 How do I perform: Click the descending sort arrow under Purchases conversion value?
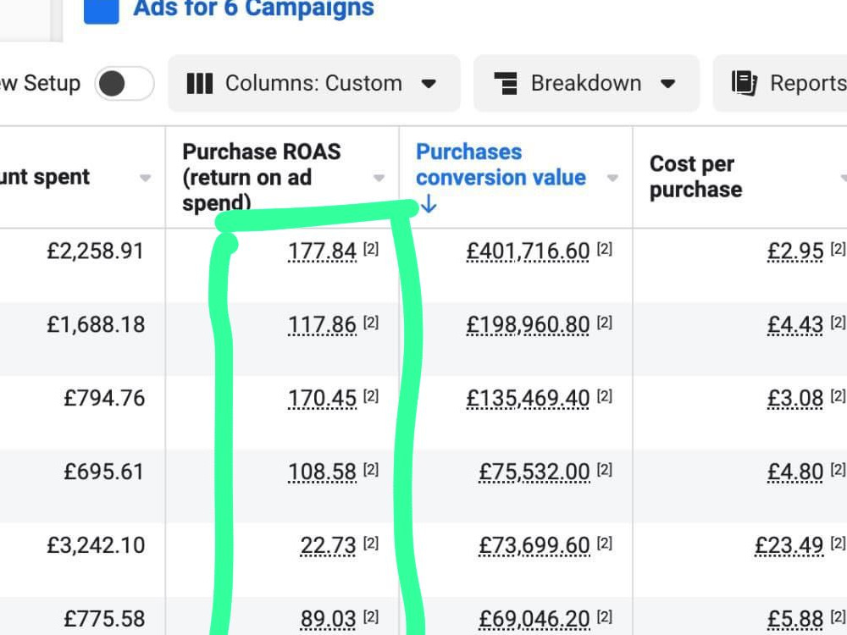click(x=429, y=203)
